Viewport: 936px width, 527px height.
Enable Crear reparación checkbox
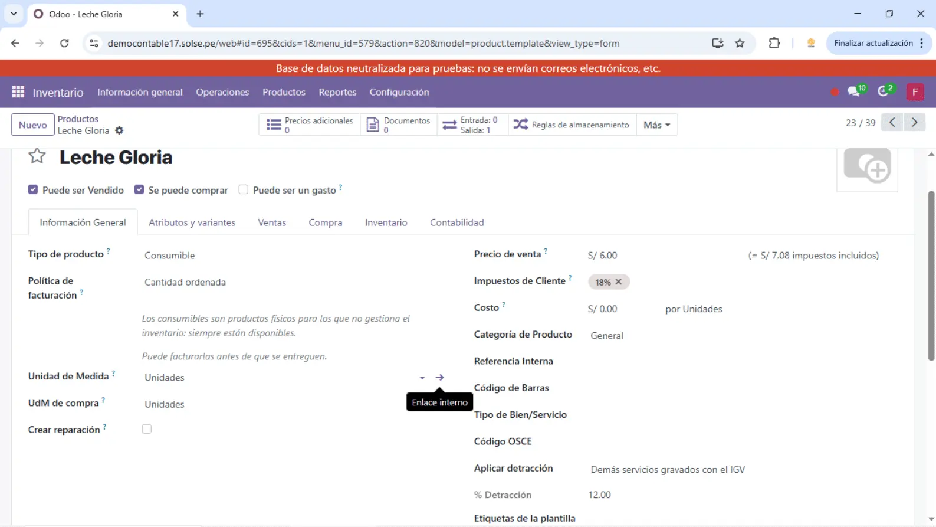(147, 429)
